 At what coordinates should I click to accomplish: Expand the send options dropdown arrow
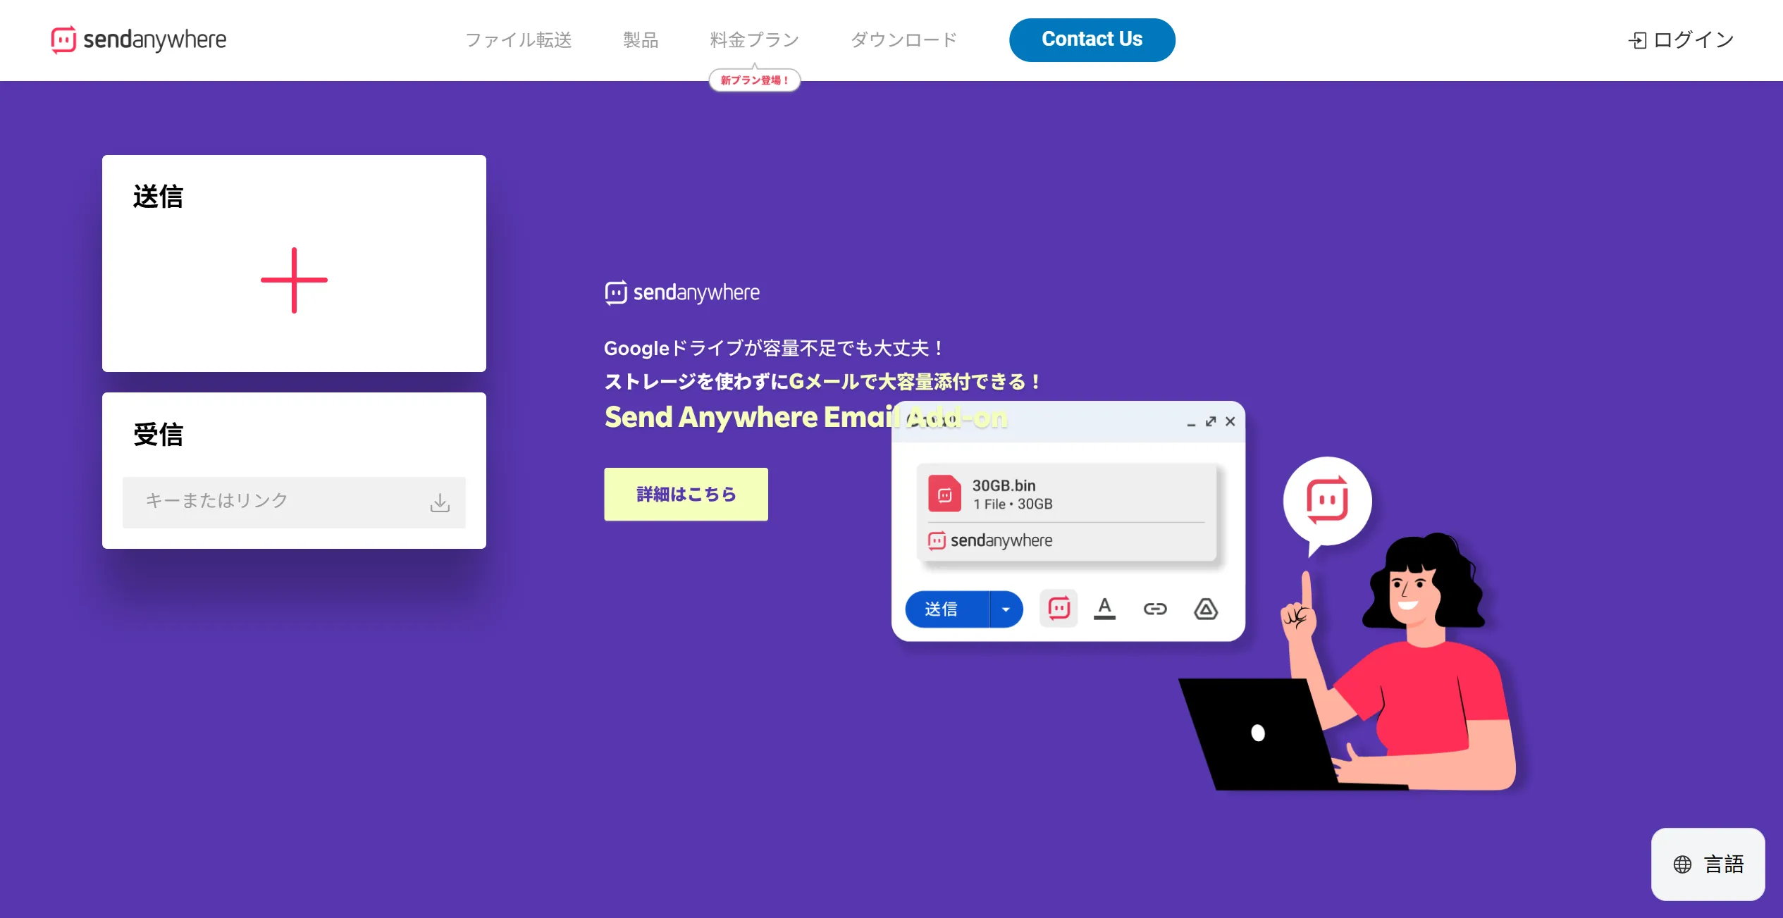coord(1006,609)
